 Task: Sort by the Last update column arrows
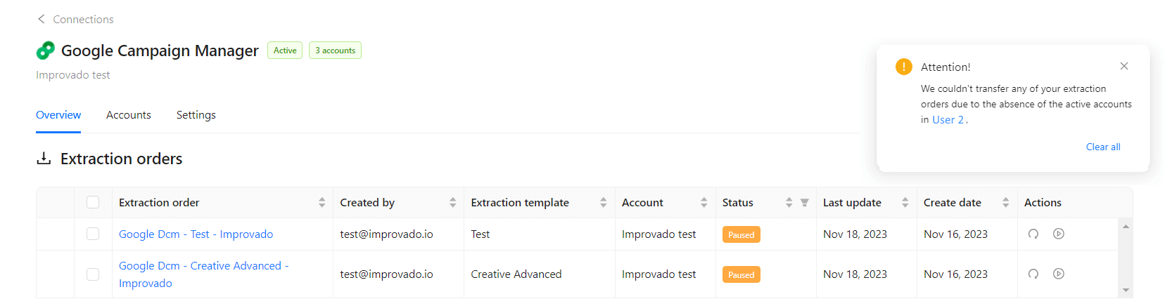(905, 203)
